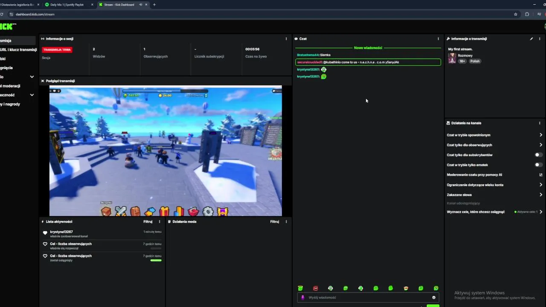Click the green send button below chat input
The image size is (546, 307).
[x=433, y=306]
